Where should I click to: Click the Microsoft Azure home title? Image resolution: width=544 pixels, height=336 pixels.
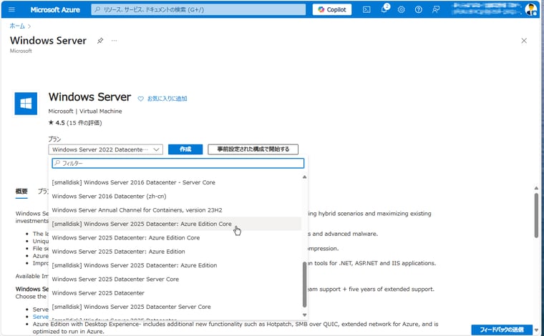[x=55, y=10]
